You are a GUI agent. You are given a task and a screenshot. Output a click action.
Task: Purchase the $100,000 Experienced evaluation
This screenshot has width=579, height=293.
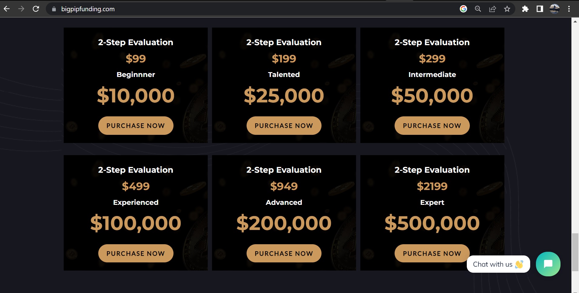[x=136, y=253]
